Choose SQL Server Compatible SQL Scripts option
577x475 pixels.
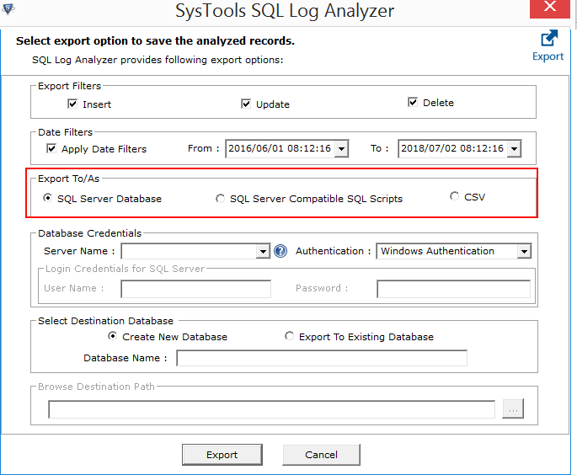(x=220, y=199)
